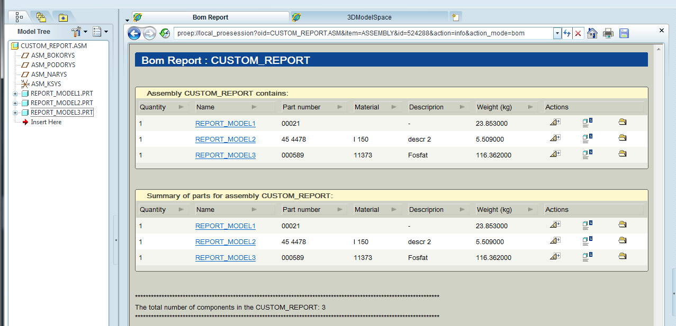
Task: Open REPORT_MODEL3 folder icon in Summary table
Action: 622,256
